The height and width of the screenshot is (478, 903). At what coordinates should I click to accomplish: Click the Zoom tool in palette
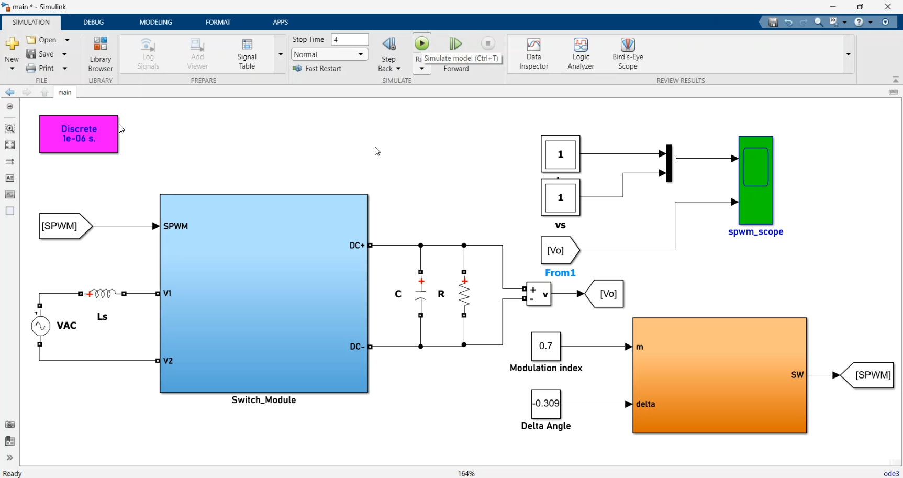[10, 128]
